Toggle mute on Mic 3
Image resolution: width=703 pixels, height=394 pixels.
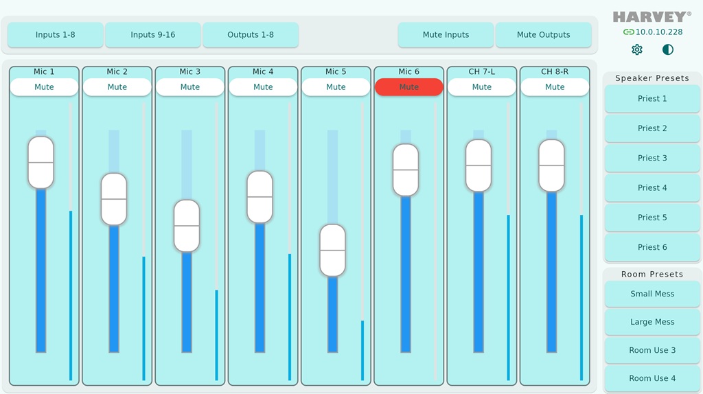point(190,87)
